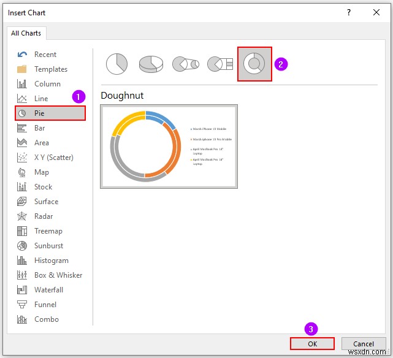Viewport: 393px width, 358px height.
Task: Select Templates in the chart list
Action: pos(51,69)
